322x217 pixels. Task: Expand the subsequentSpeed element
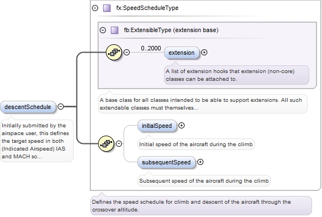tap(200, 162)
